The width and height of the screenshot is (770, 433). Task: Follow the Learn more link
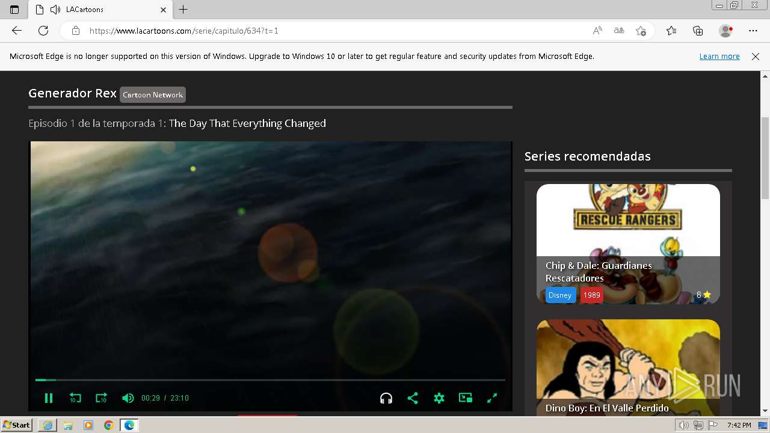pyautogui.click(x=719, y=57)
